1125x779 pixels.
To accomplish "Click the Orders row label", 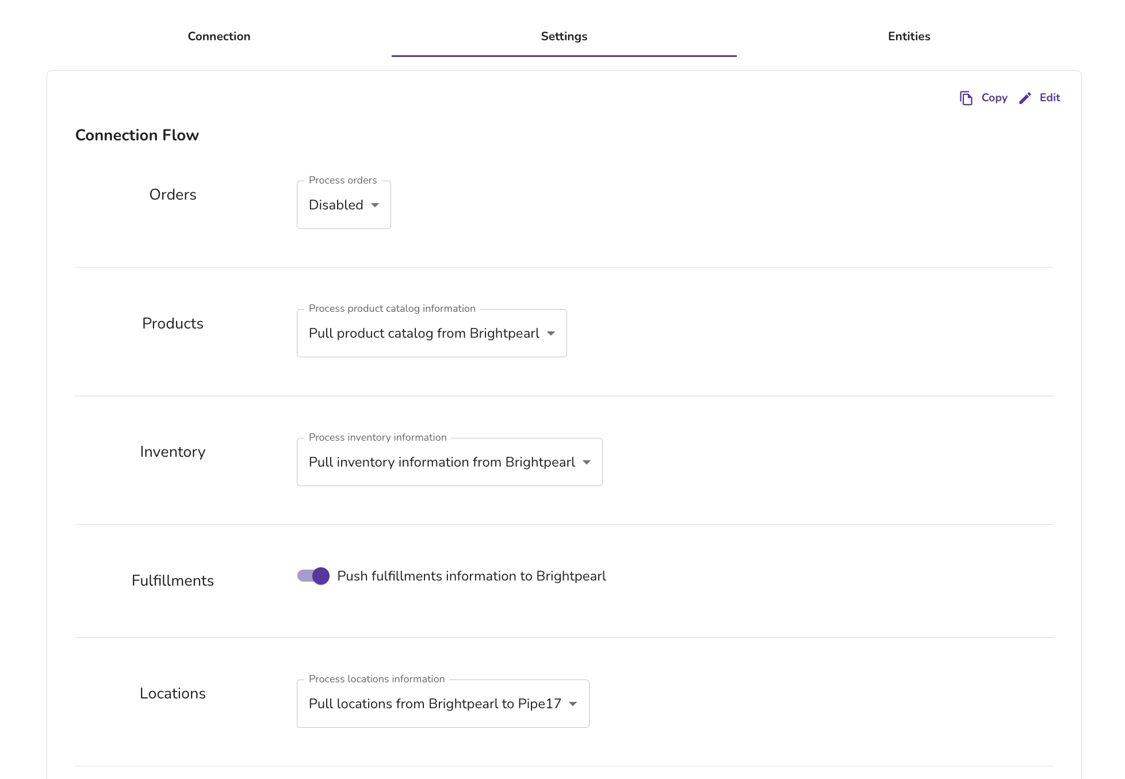I will click(x=173, y=195).
